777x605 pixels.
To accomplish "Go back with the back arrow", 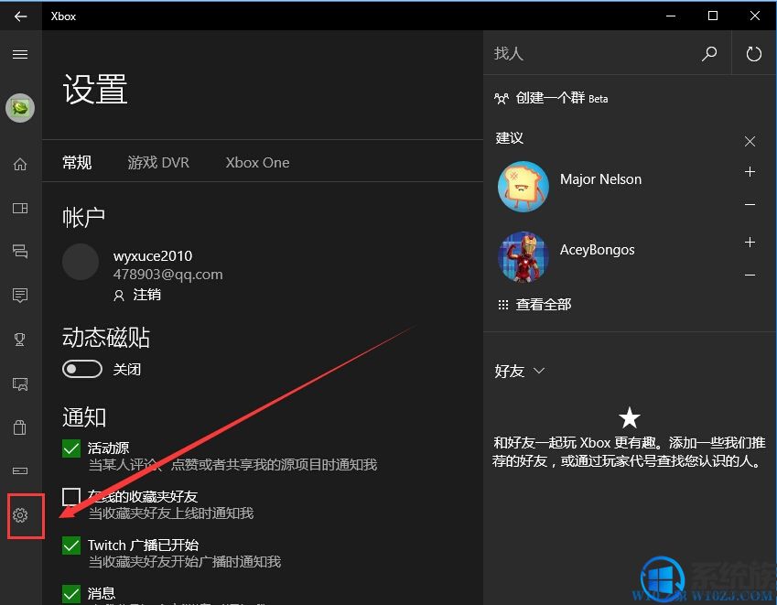I will click(20, 16).
